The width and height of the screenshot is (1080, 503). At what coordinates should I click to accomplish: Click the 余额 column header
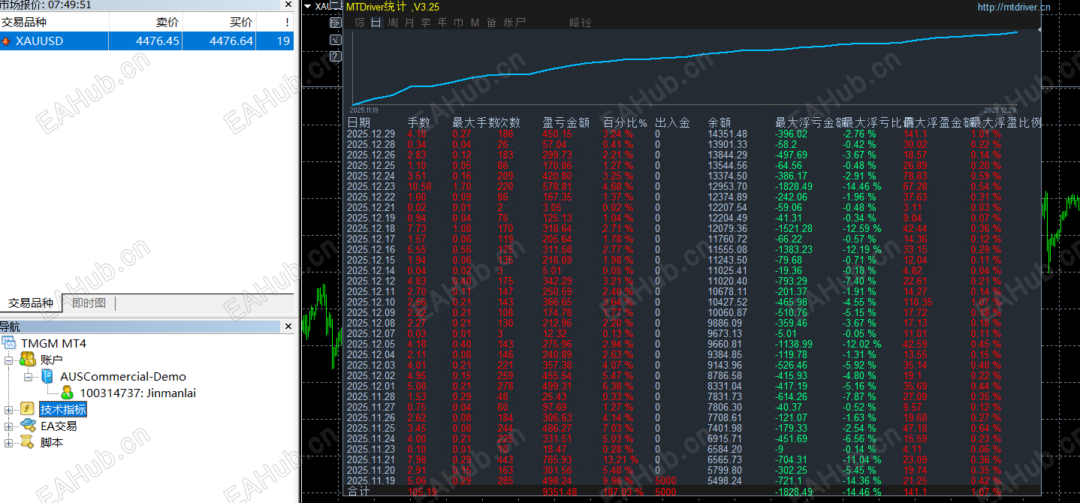pos(719,122)
